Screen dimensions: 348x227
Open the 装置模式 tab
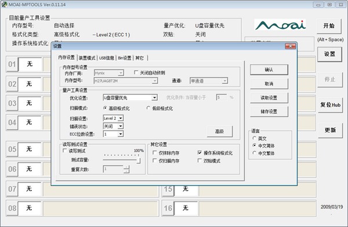[x=87, y=58]
